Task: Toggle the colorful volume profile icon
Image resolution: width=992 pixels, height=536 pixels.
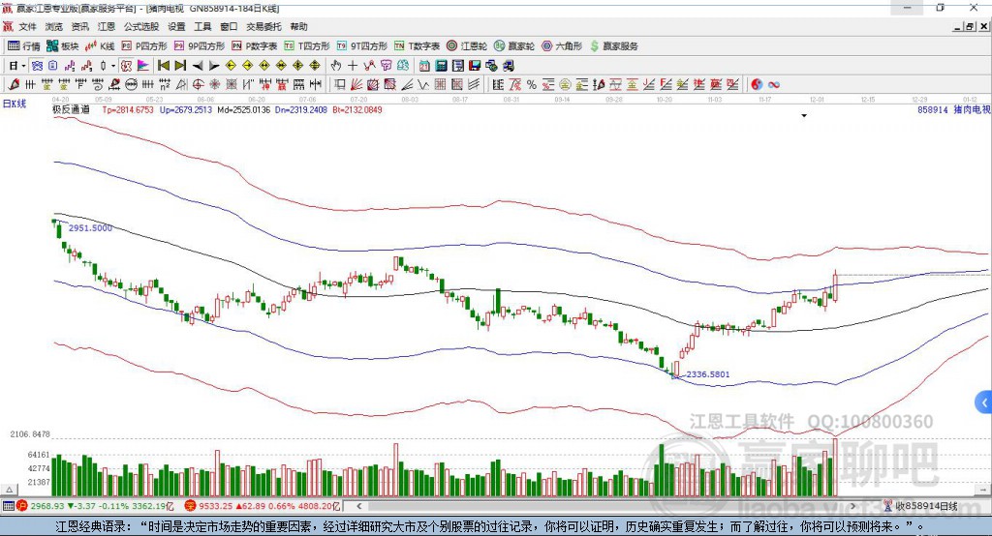Action: [143, 66]
